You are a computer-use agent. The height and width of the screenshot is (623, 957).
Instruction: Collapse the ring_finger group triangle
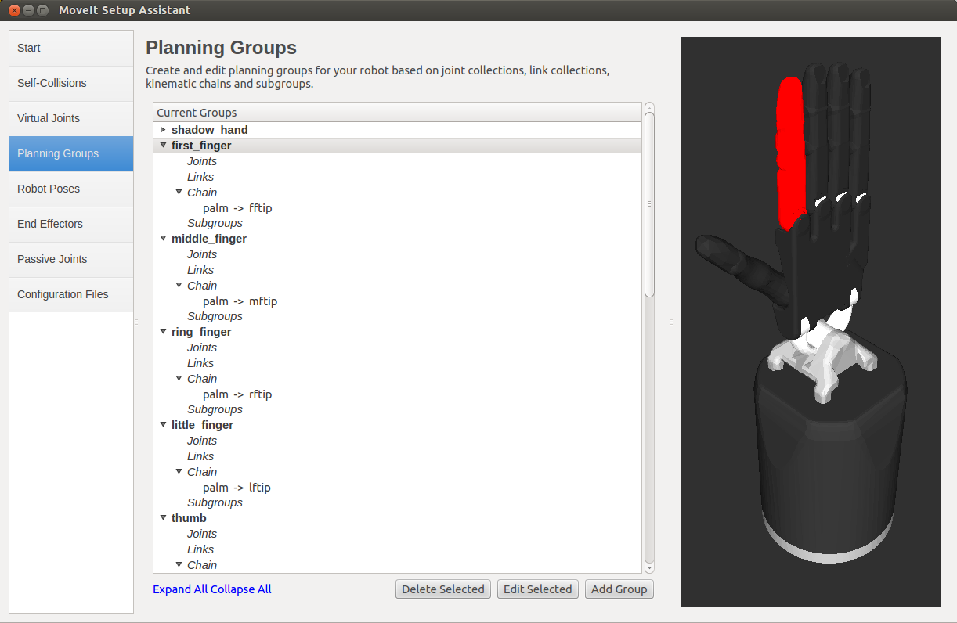pos(163,332)
